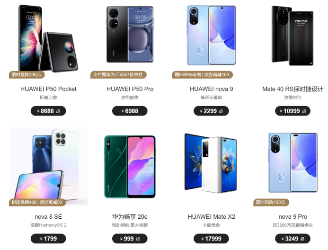Screen dimensions: 328x250
Task: Click the ¥6988 price button
Action: tap(130, 111)
